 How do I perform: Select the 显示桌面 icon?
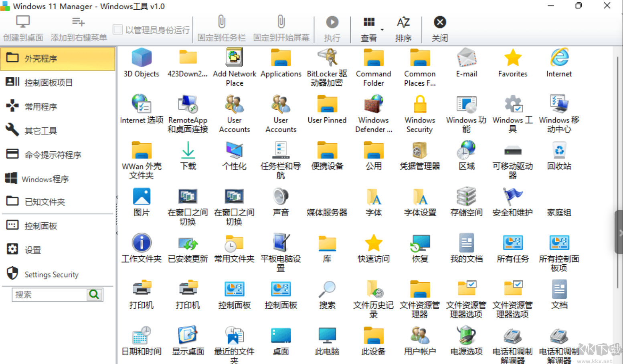tap(188, 335)
